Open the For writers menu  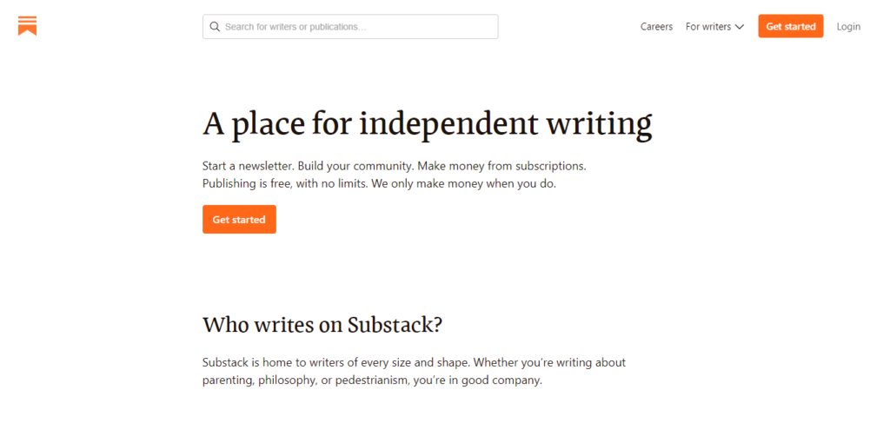708,27
